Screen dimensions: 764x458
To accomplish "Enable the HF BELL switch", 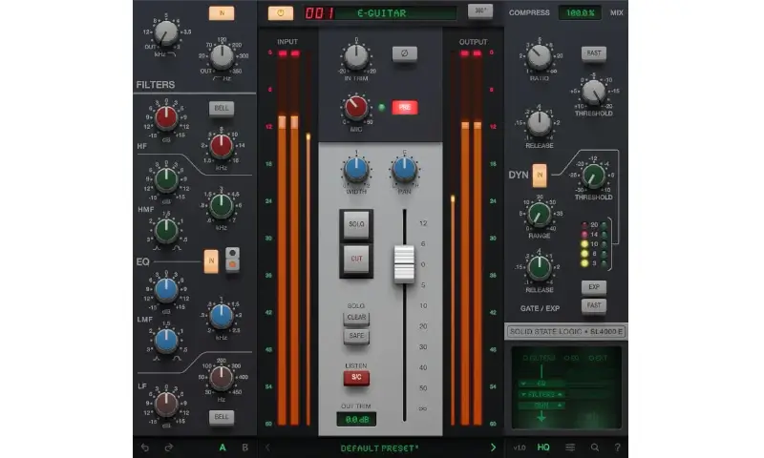I will pos(223,108).
